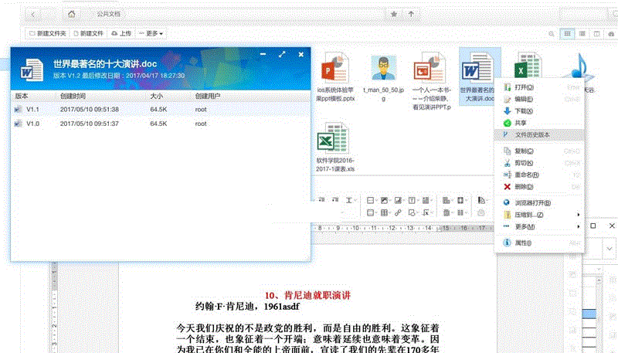Click the home icon in address bar
The width and height of the screenshot is (618, 353).
tap(71, 14)
